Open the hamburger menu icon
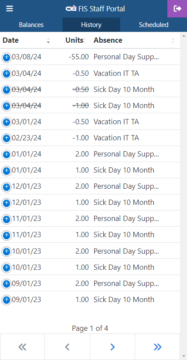This screenshot has width=187, height=360. (10, 9)
